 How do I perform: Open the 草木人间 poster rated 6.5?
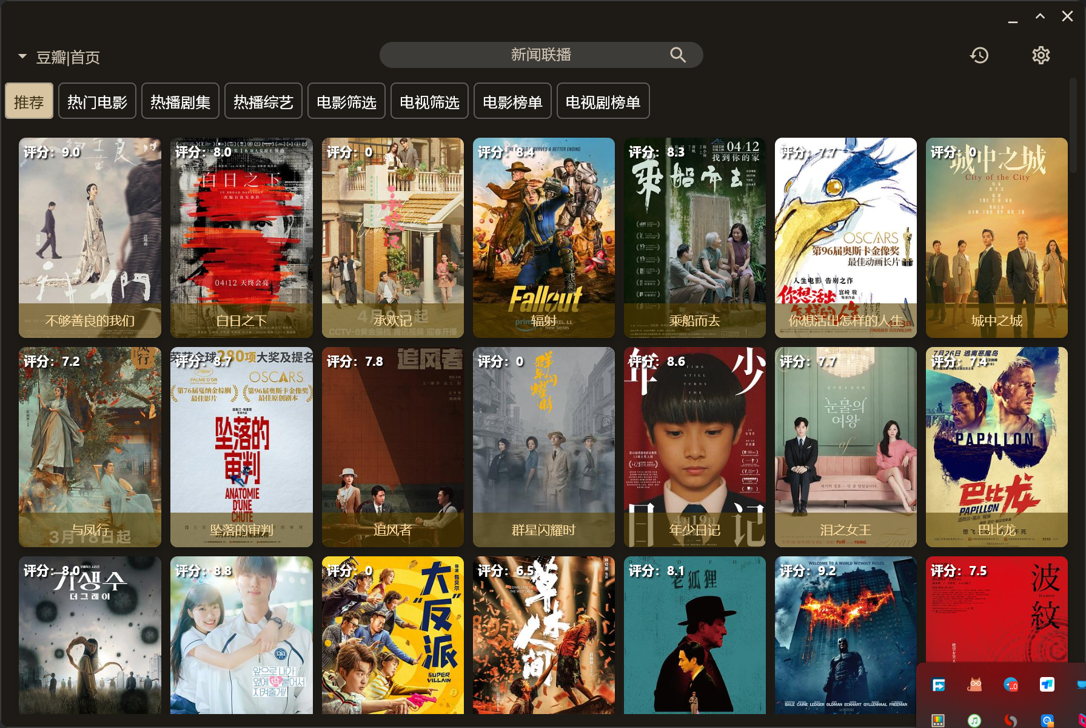click(543, 635)
